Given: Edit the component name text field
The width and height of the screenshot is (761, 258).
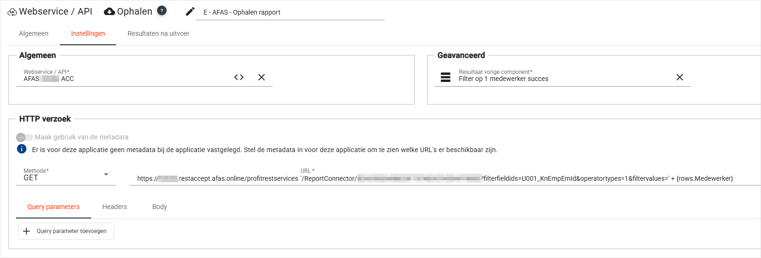Looking at the screenshot, I should point(290,12).
